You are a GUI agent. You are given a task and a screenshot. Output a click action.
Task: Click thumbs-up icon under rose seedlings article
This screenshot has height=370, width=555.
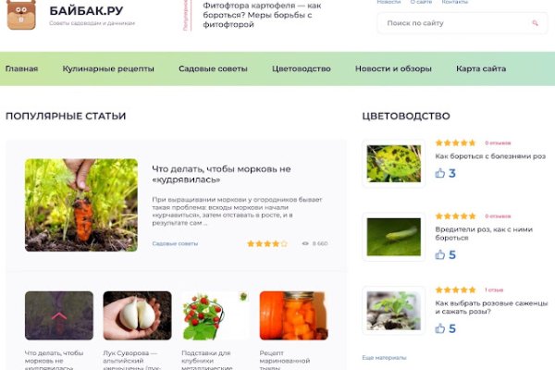click(x=440, y=328)
